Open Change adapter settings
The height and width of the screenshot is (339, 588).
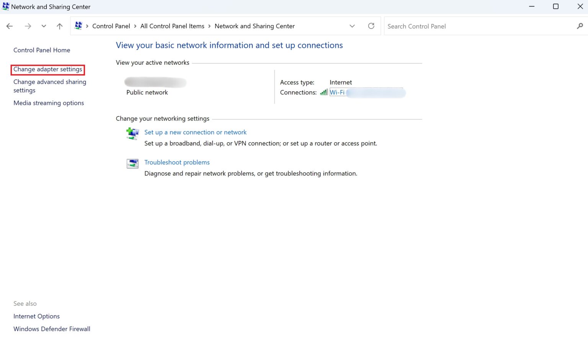(48, 69)
